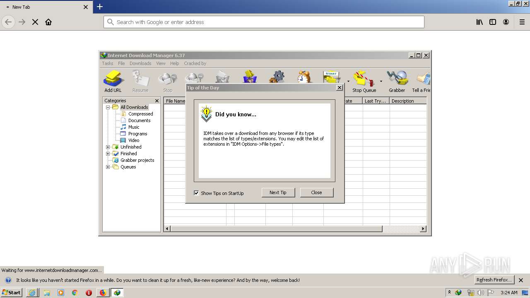
Task: Open IDM Options via the gears icon
Action: pyautogui.click(x=277, y=77)
